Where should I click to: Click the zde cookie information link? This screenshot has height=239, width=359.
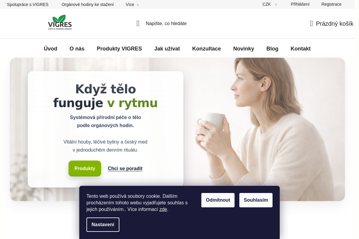[163, 209]
